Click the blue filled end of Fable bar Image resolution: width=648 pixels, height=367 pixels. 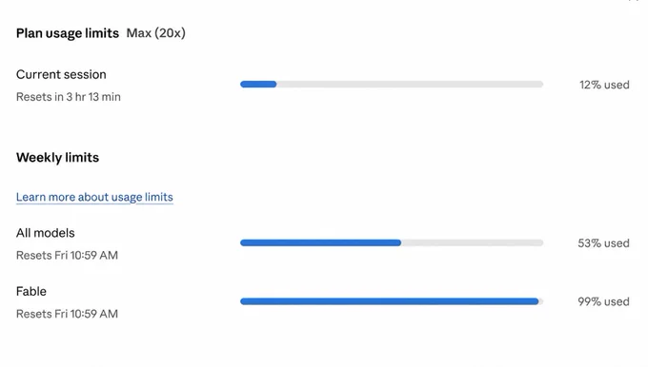pos(535,301)
